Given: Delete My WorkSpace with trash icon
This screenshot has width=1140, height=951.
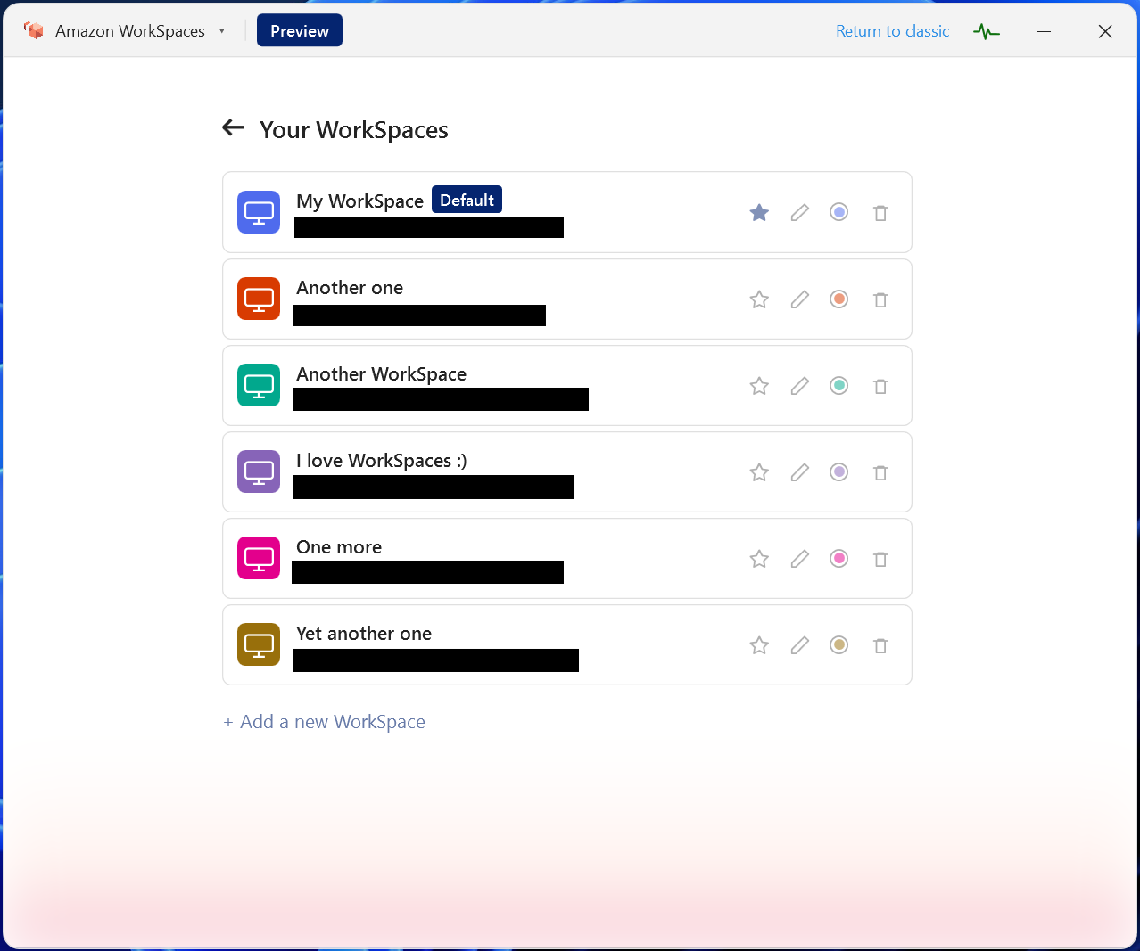Looking at the screenshot, I should (880, 213).
